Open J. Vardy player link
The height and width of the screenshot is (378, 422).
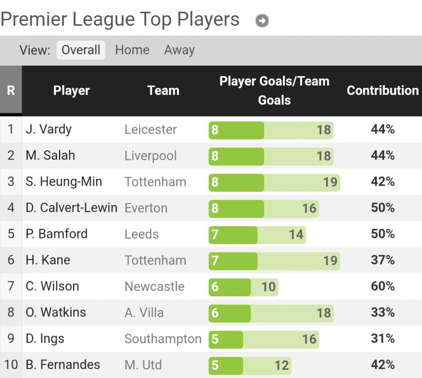(x=49, y=130)
